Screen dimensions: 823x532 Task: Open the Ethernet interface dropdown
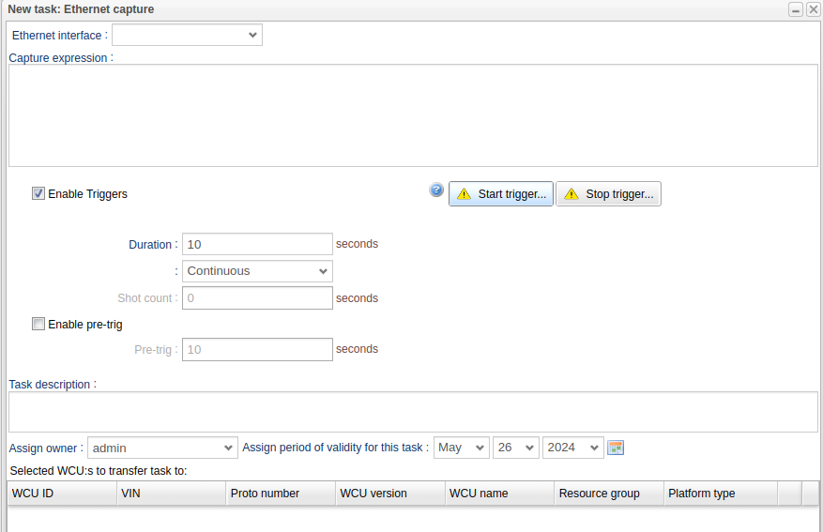coord(187,36)
